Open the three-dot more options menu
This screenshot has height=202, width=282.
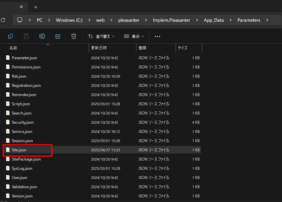(157, 37)
